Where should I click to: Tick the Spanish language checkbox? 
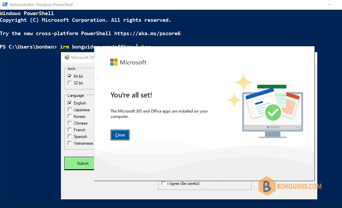tap(70, 136)
